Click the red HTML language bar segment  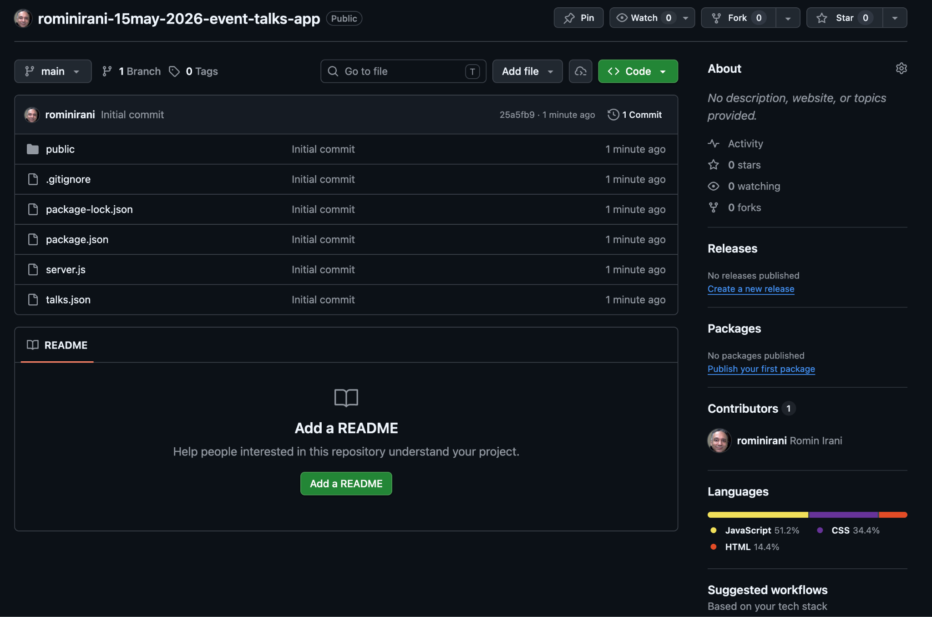[x=893, y=515]
